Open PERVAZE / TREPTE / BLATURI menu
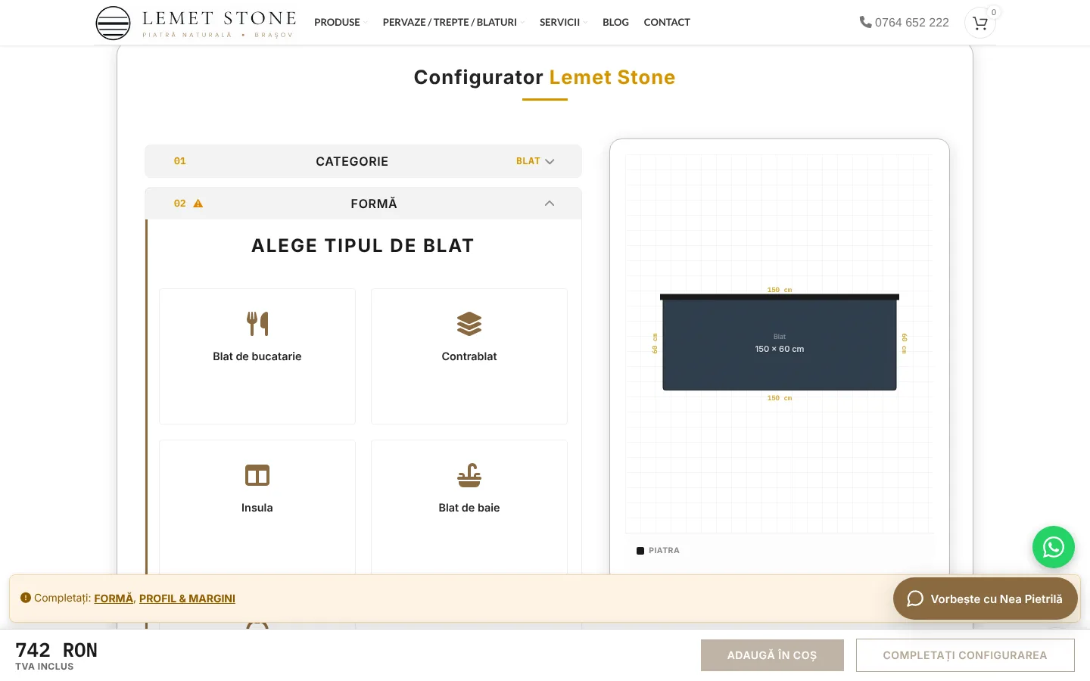This screenshot has height=681, width=1090. (x=453, y=22)
